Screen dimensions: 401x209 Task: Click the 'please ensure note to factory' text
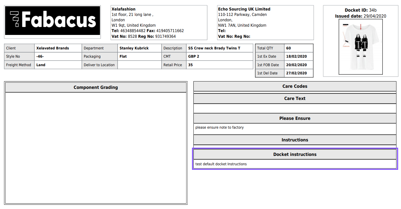click(x=220, y=128)
